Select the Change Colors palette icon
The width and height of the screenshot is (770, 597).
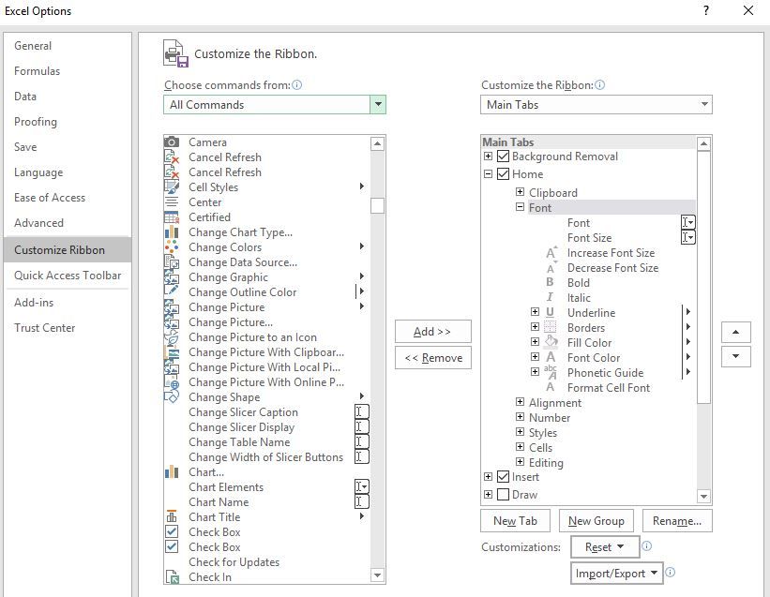(172, 246)
